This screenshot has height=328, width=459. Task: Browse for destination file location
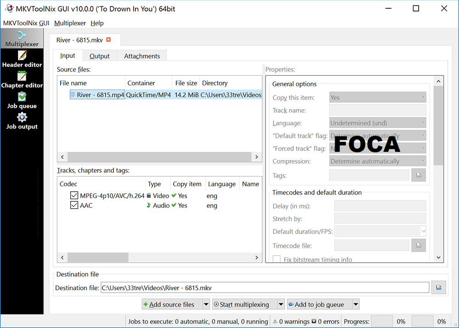pos(438,287)
